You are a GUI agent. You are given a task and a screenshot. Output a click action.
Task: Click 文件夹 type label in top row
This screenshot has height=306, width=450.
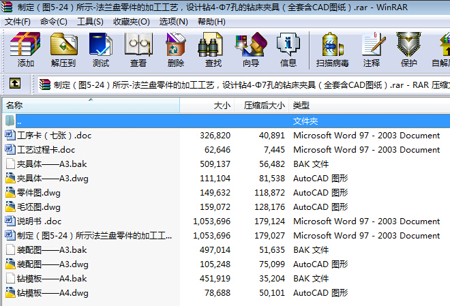(305, 121)
